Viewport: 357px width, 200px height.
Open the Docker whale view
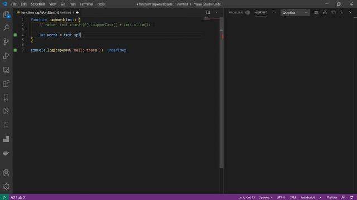click(x=6, y=153)
